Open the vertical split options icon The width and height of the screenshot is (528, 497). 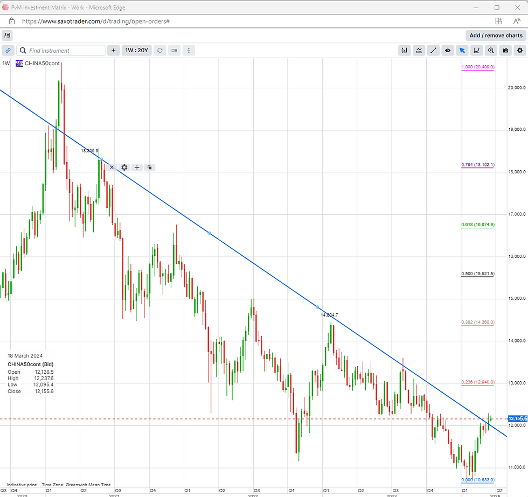(189, 51)
